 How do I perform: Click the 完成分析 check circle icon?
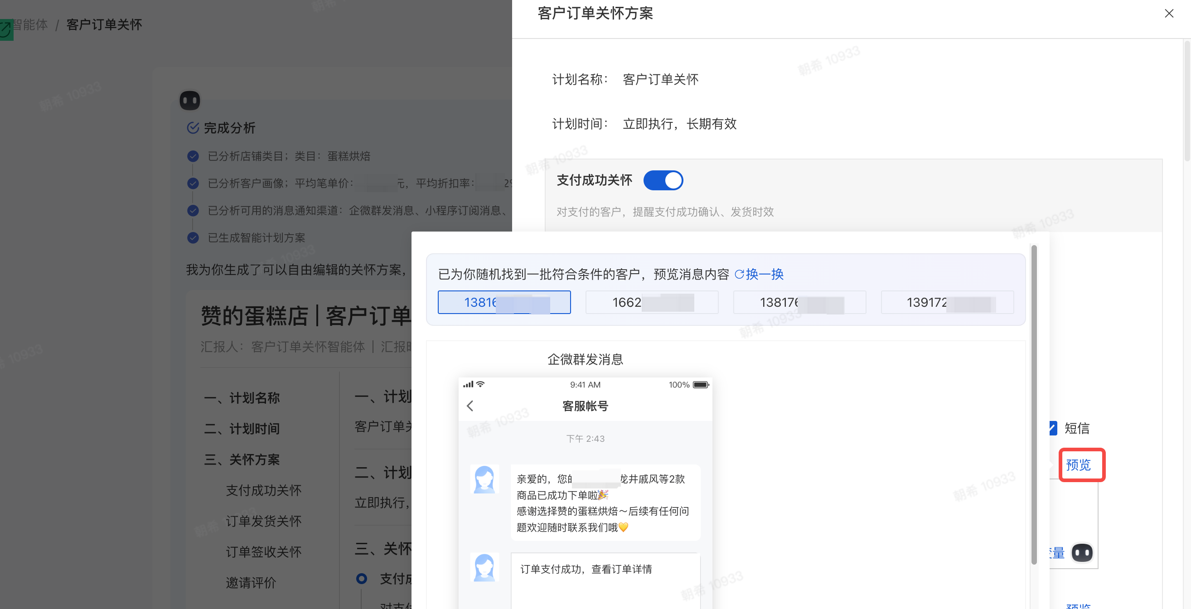tap(193, 128)
